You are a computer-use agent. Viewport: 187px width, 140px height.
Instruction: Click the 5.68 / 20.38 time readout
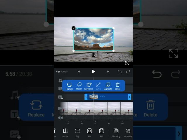(x=62, y=72)
